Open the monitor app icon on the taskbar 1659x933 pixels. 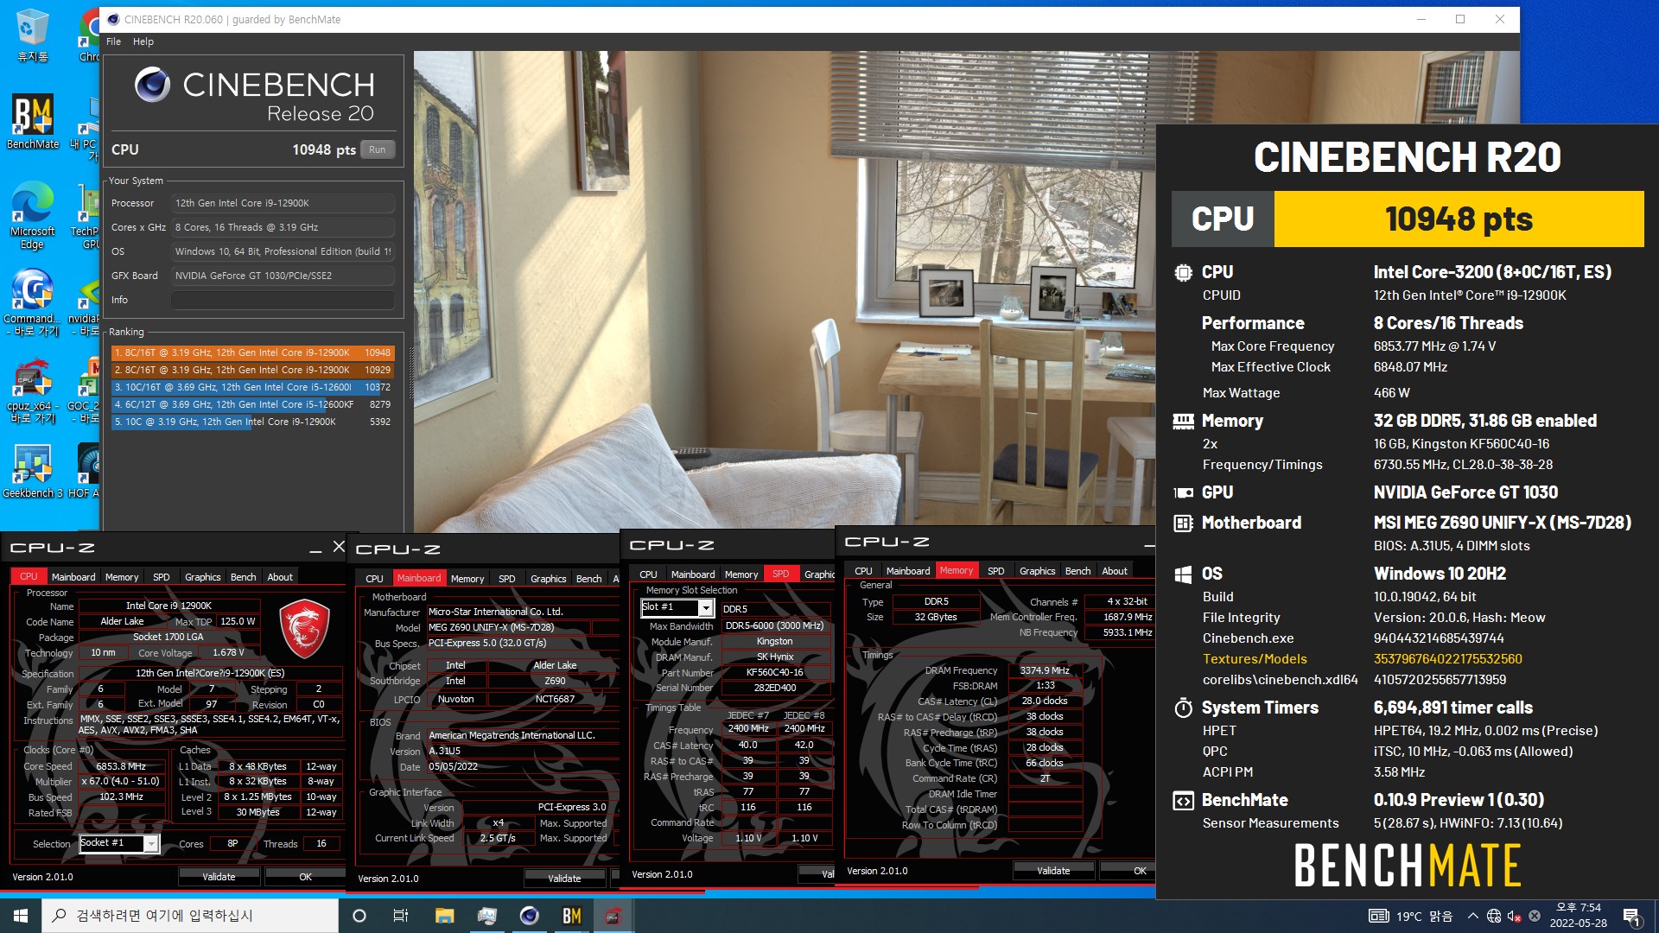(487, 916)
